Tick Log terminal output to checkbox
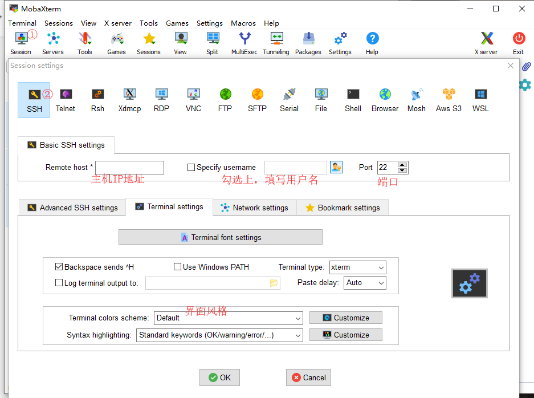The height and width of the screenshot is (398, 534). (59, 283)
